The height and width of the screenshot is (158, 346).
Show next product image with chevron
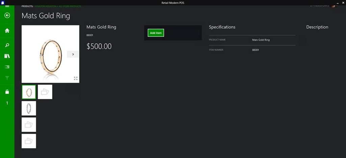pyautogui.click(x=73, y=54)
